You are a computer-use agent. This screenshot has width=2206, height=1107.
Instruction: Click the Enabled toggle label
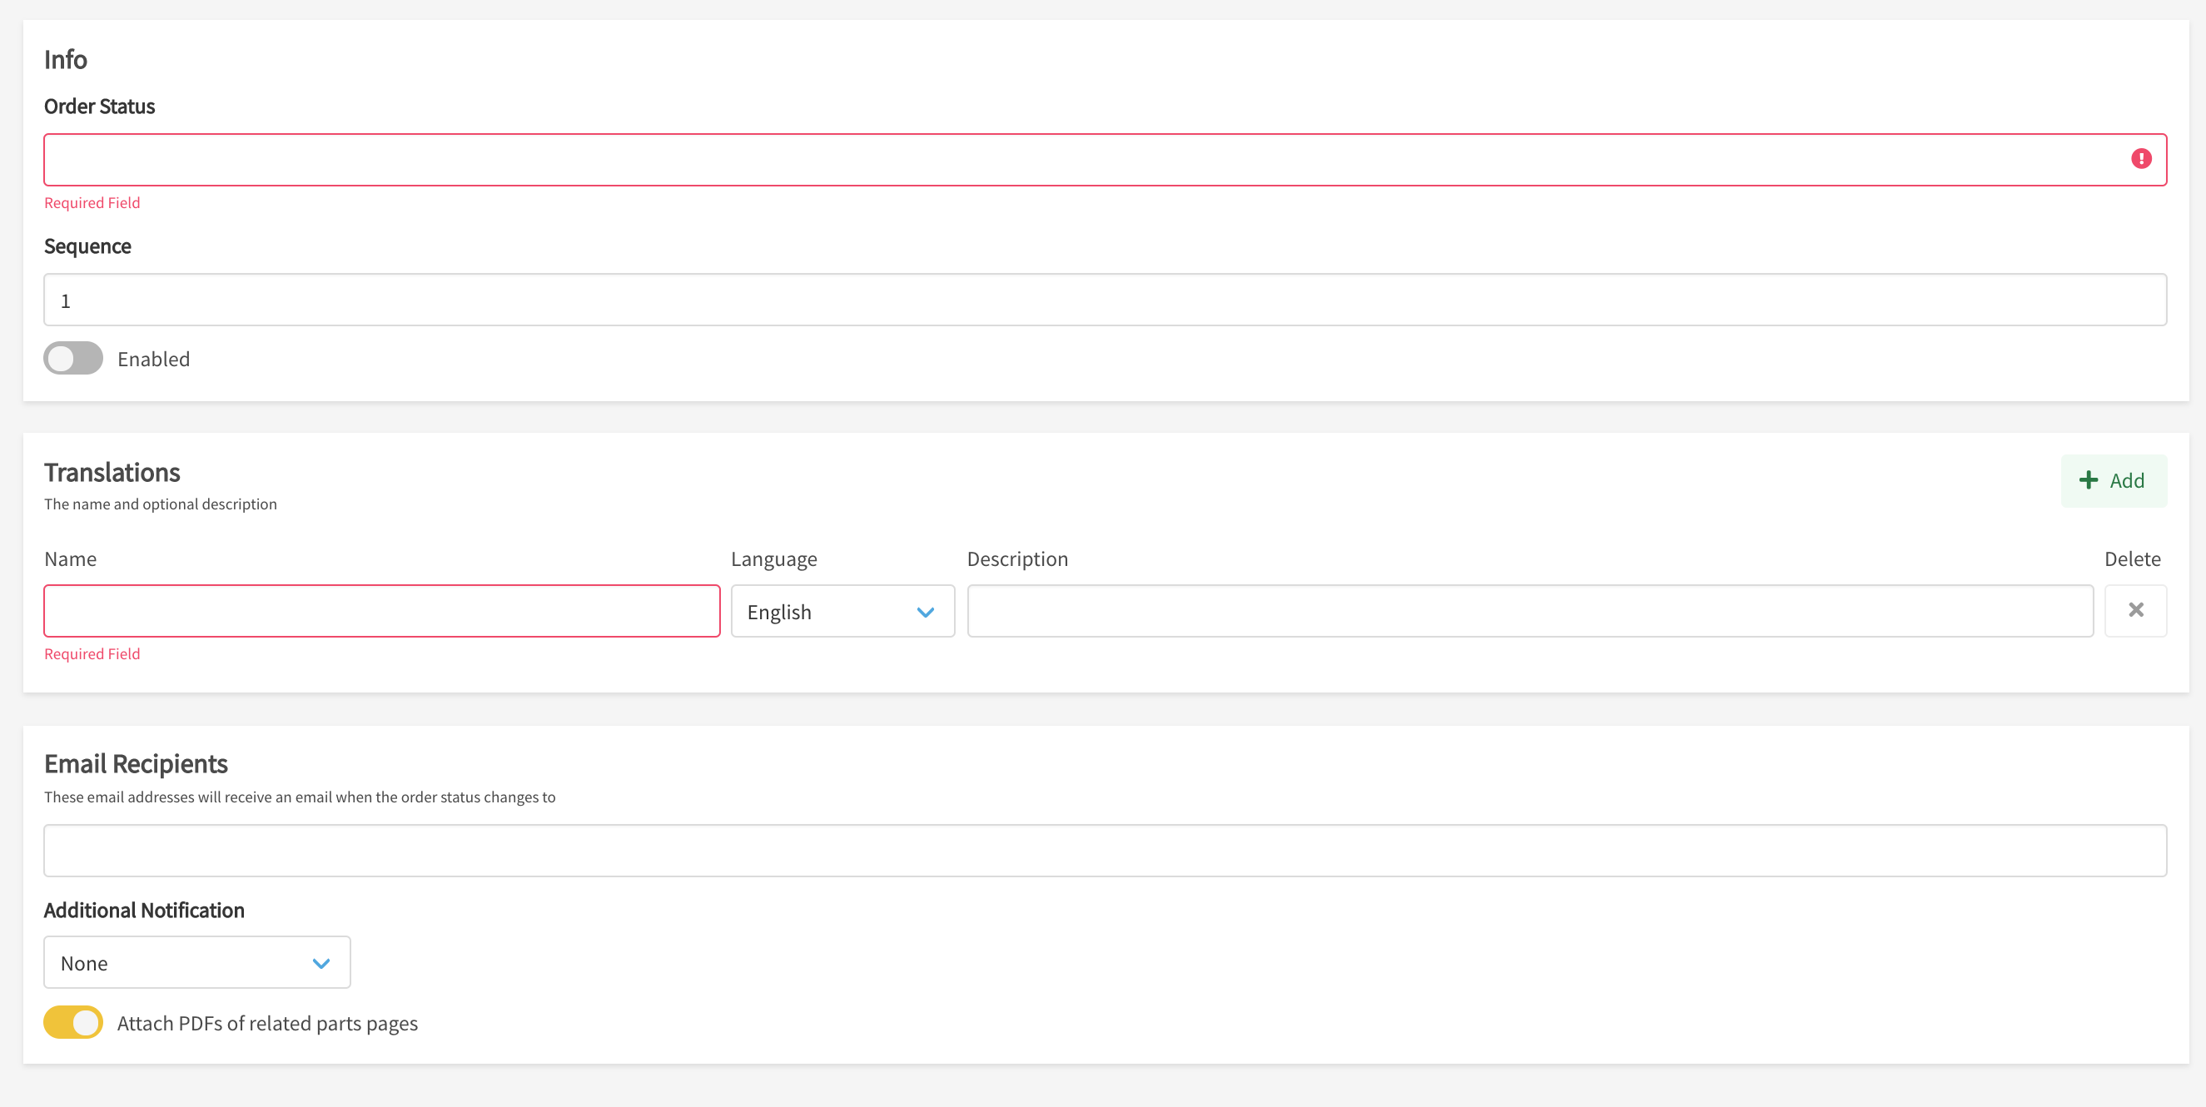pos(154,360)
